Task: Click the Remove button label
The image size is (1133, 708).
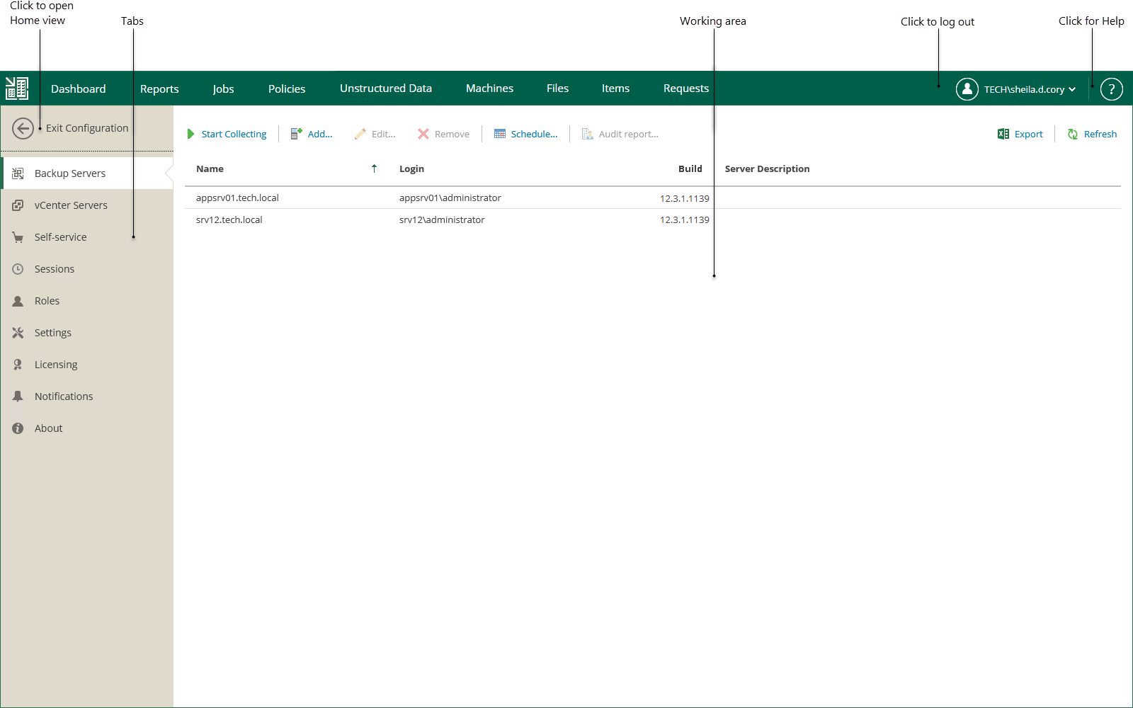Action: pyautogui.click(x=452, y=134)
